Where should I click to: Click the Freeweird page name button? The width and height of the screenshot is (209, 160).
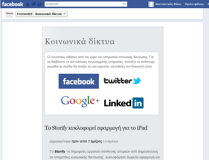25,14
